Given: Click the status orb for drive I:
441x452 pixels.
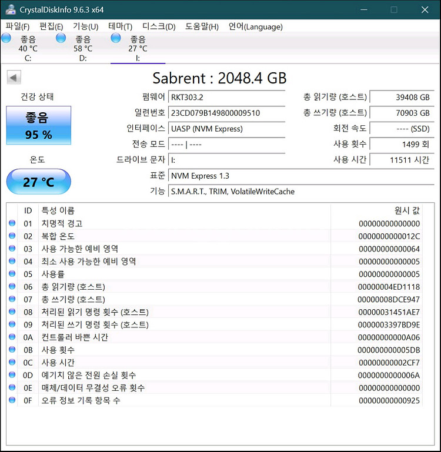Looking at the screenshot, I should click(x=116, y=38).
